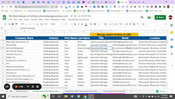Select the paint format tool

tap(16, 24)
